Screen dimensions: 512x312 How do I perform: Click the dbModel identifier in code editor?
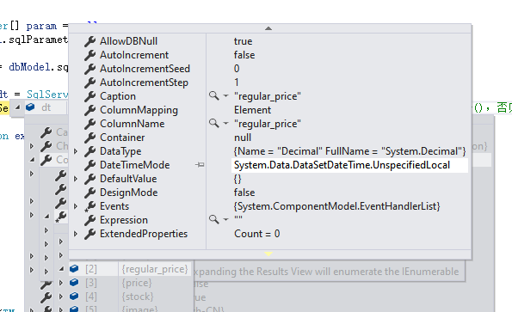pyautogui.click(x=30, y=67)
